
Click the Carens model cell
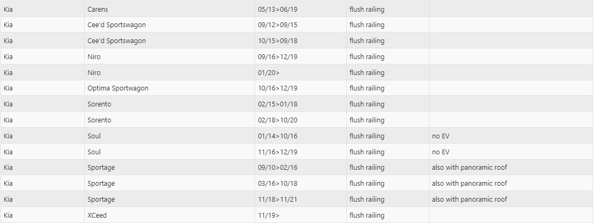point(98,9)
